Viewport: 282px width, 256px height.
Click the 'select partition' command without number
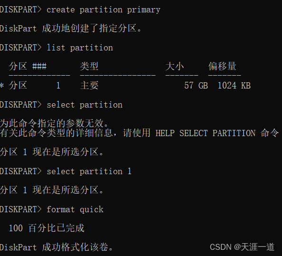85,105
